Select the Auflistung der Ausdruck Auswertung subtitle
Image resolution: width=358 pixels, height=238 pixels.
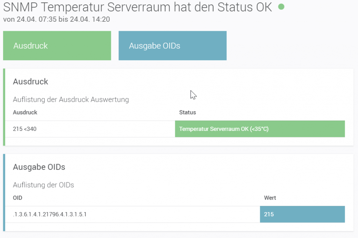[71, 99]
